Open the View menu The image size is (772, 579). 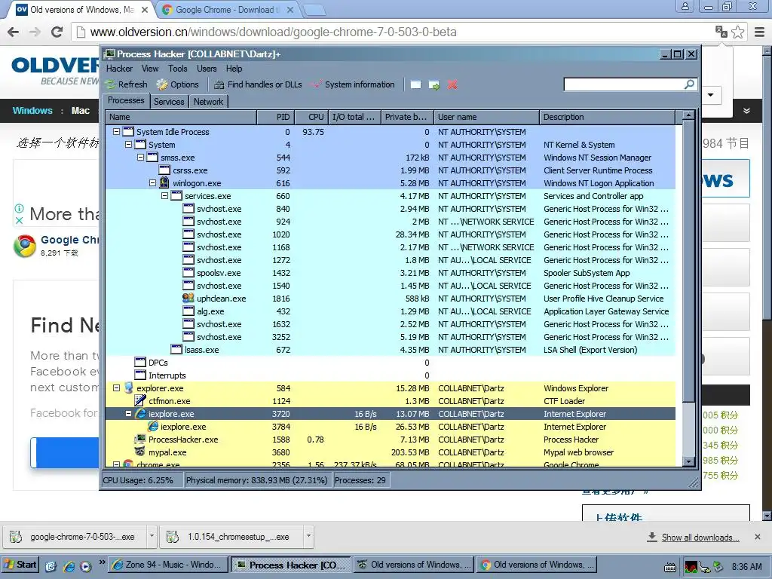click(150, 69)
